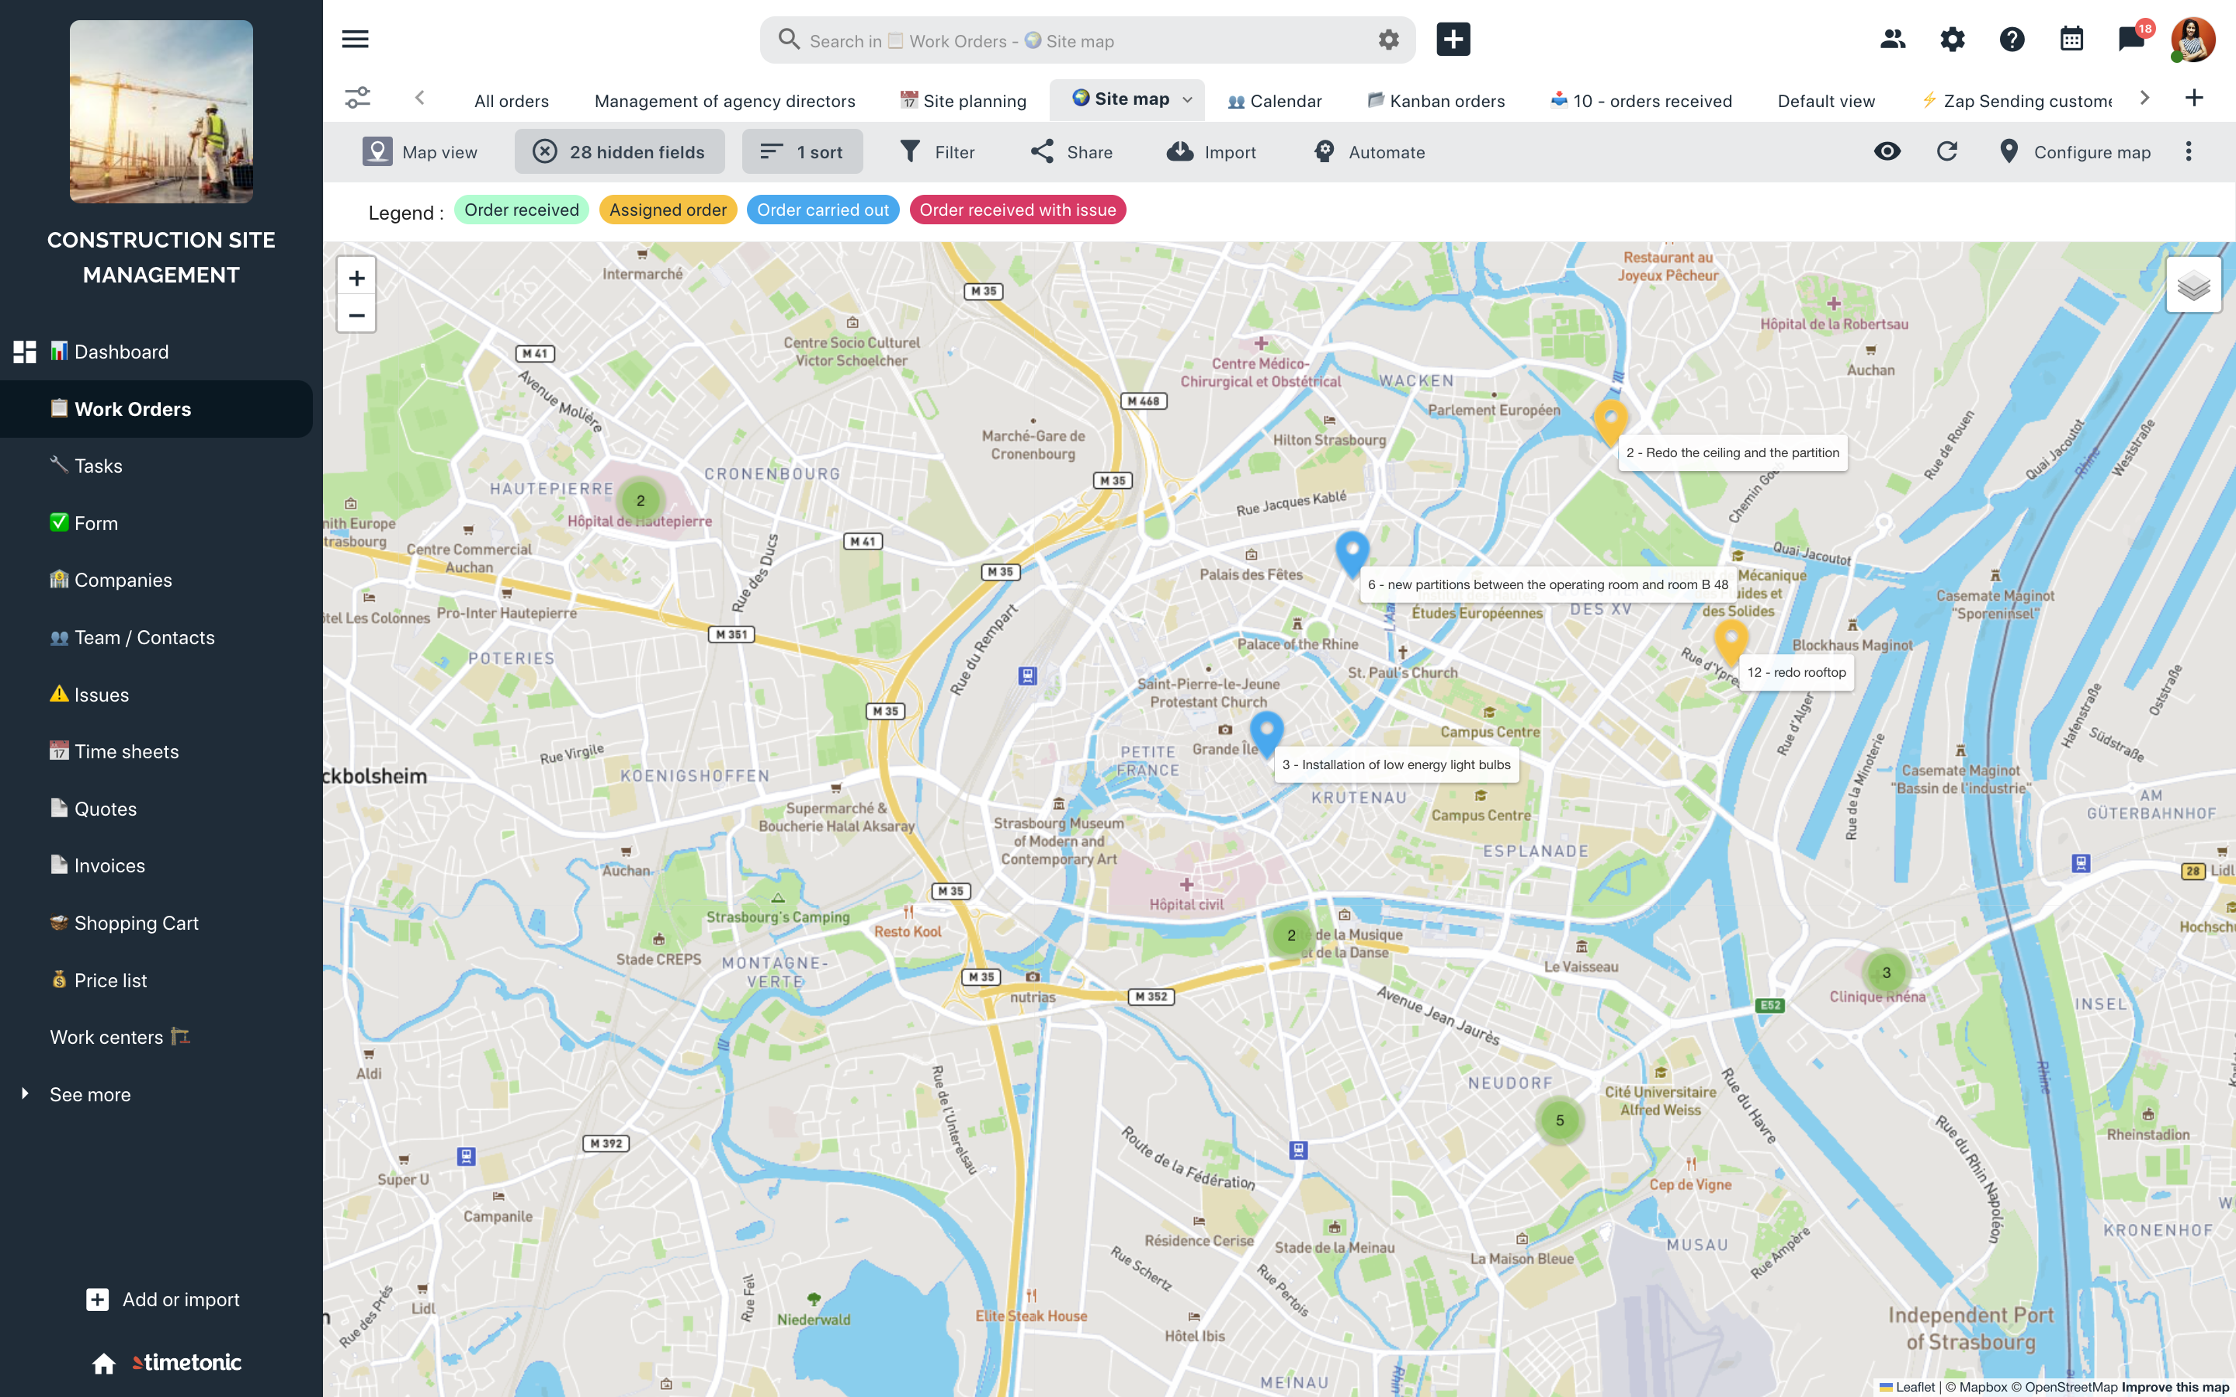Click the yellow marker for redo rooftop
2236x1397 pixels.
[x=1731, y=640]
